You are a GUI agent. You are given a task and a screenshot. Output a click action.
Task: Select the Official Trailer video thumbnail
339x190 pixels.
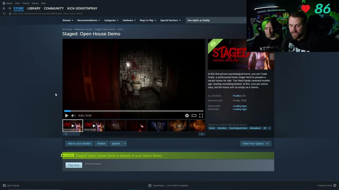[x=94, y=126]
